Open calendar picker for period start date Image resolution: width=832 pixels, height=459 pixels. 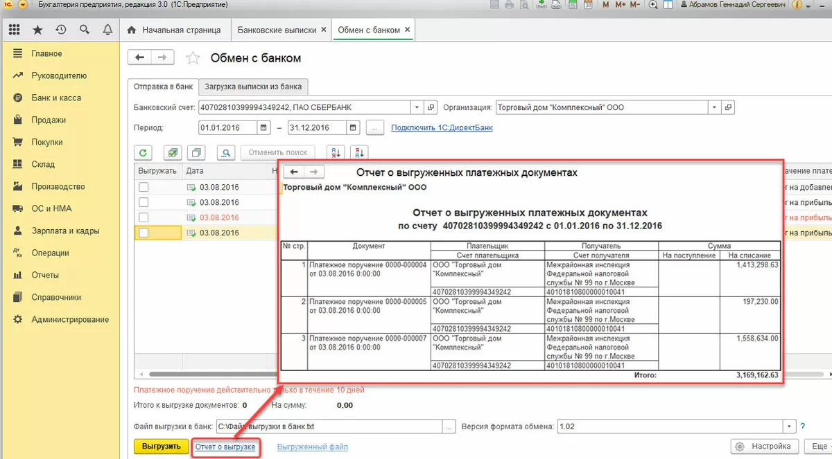(263, 128)
